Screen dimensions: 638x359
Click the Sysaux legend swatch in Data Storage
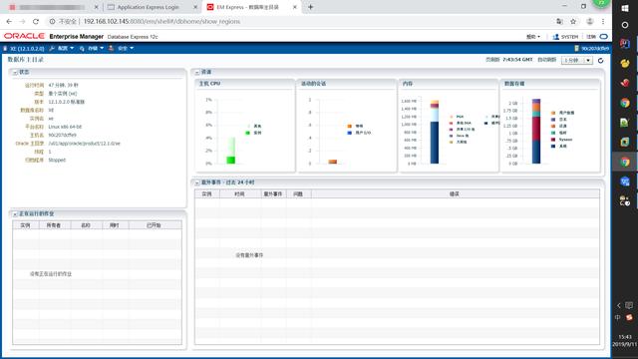pos(553,140)
